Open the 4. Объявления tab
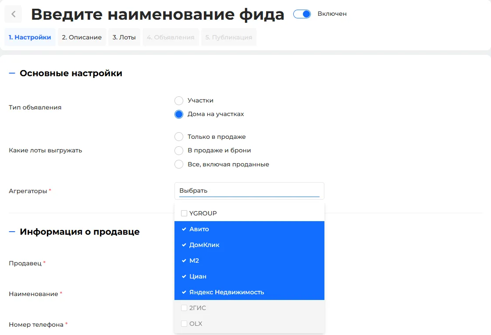This screenshot has height=335, width=491. 171,37
